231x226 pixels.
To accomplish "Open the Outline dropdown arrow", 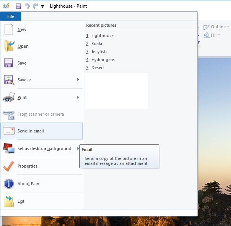I will (x=228, y=27).
